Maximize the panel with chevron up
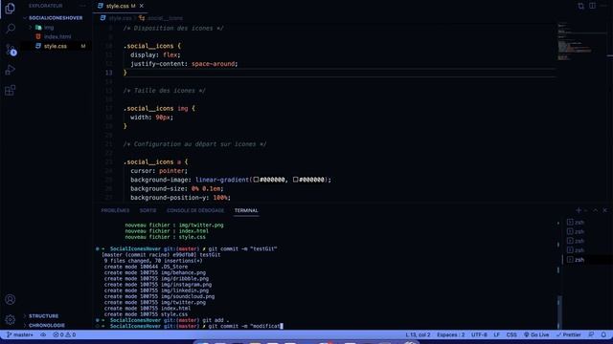Viewport: 613px width, 344px height. pos(595,210)
